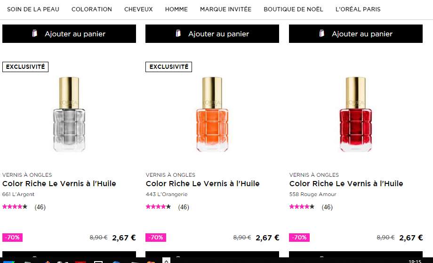The image size is (433, 263).
Task: Click the -70% badge under L'Orangerie
Action: click(x=156, y=237)
